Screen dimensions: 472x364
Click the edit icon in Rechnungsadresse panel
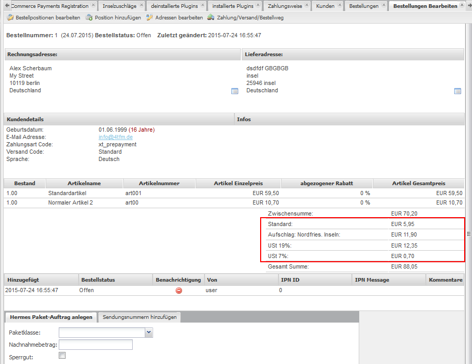[x=234, y=91]
